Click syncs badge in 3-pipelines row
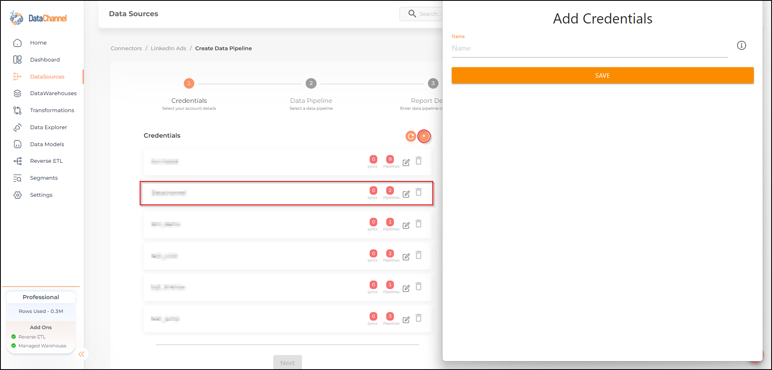The height and width of the screenshot is (370, 772). (373, 316)
